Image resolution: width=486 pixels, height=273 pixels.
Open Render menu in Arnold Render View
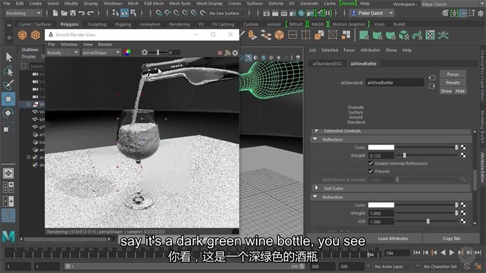105,44
